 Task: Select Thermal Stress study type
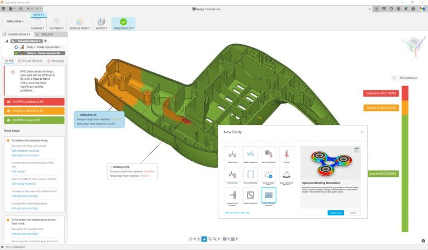[232, 175]
